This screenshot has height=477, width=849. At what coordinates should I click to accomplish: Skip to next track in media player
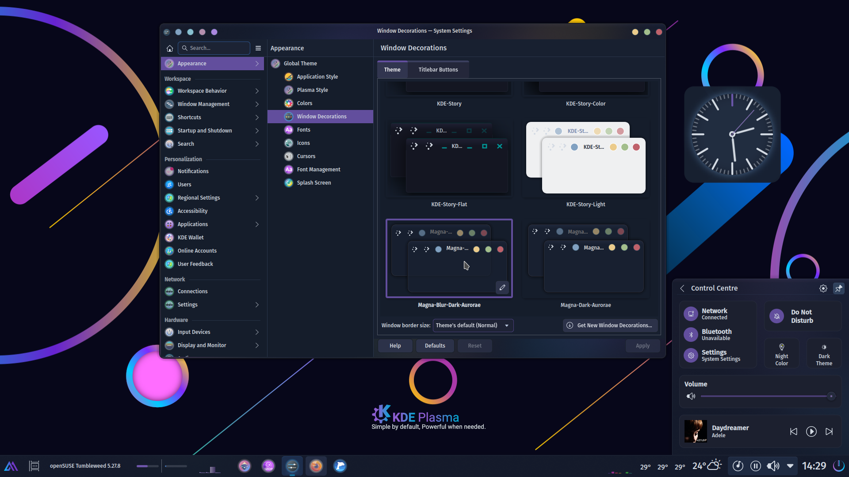pos(829,432)
